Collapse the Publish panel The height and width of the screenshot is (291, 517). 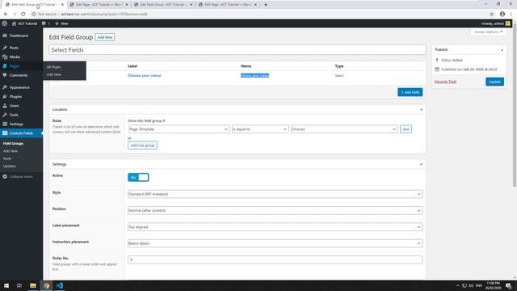click(x=502, y=50)
